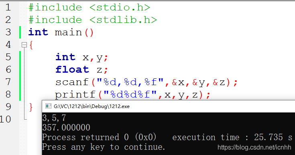Click console title G:\VC\1212\bin\Debug\1212.exe

(92, 106)
